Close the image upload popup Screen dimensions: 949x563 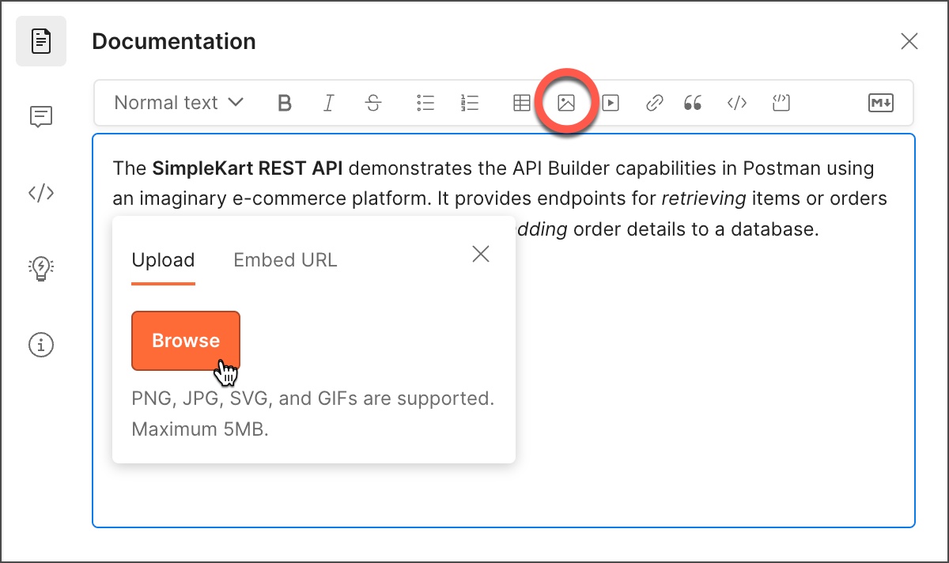(481, 254)
